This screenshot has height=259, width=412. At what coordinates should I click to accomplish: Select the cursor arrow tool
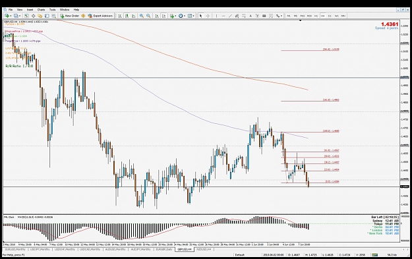[201, 16]
